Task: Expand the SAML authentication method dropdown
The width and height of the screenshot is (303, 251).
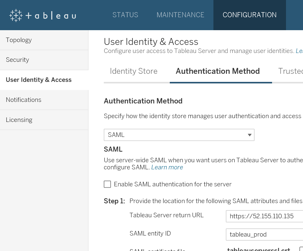Action: 179,135
